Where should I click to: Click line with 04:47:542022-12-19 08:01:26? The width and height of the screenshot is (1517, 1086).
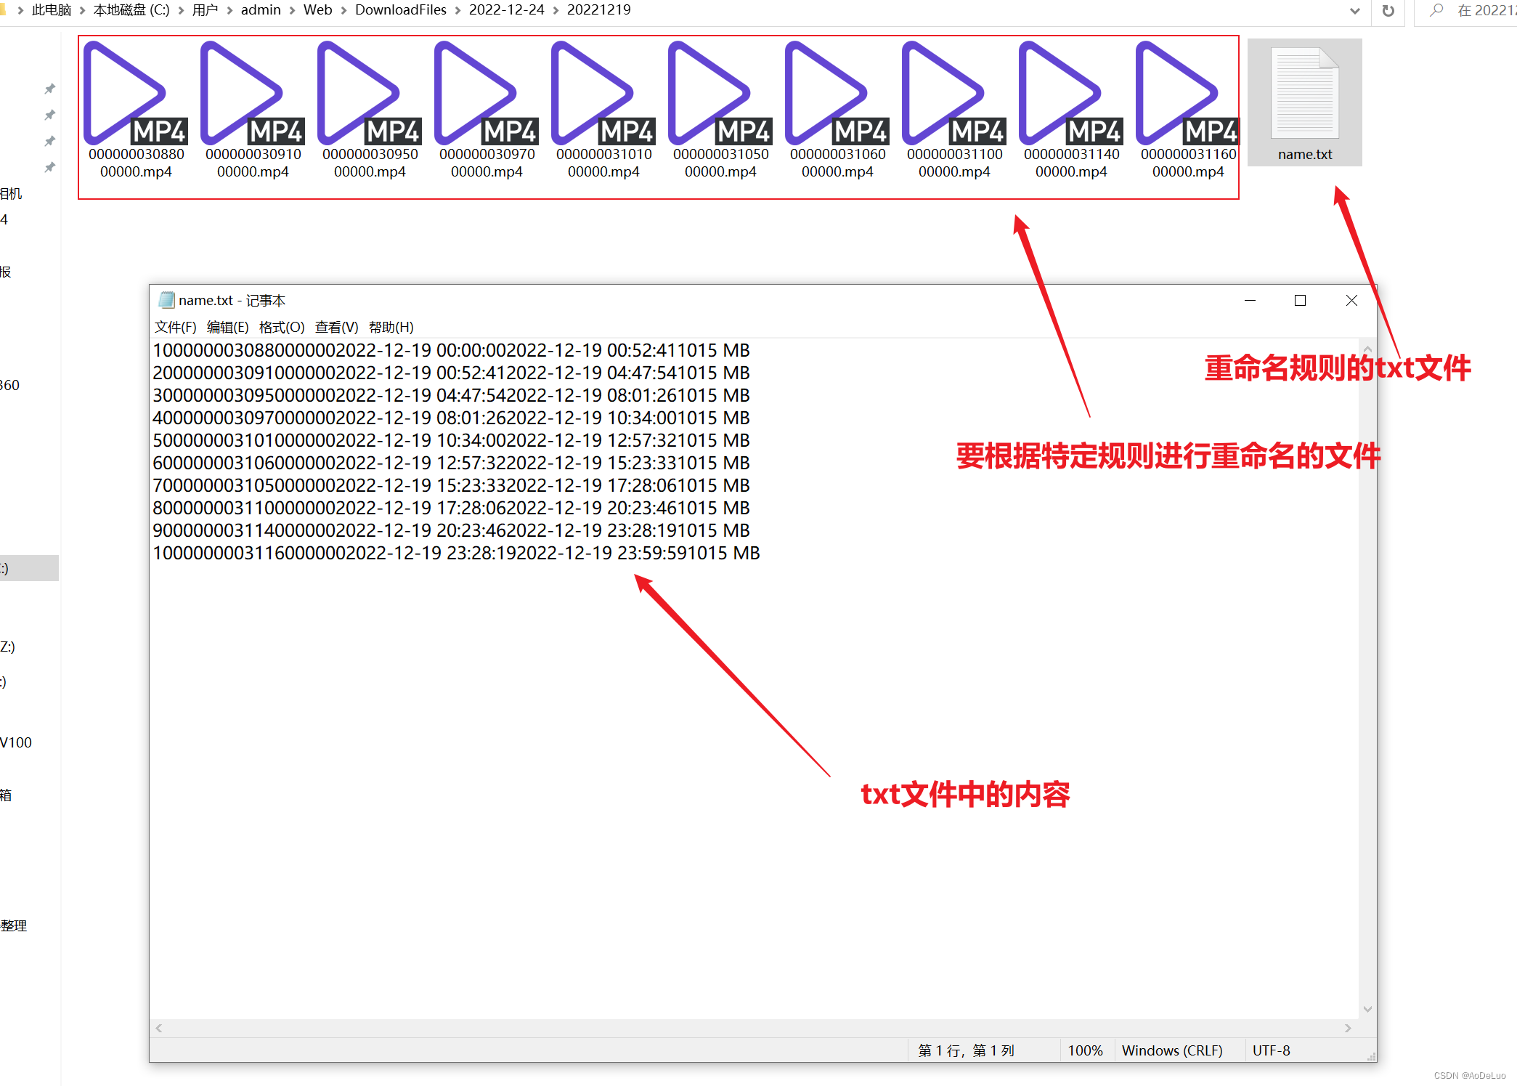point(451,395)
